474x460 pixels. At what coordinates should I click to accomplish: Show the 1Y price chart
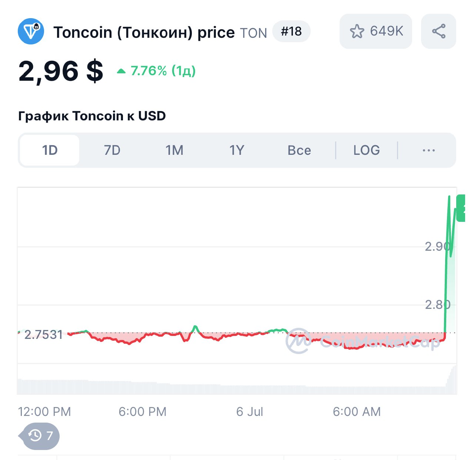237,150
